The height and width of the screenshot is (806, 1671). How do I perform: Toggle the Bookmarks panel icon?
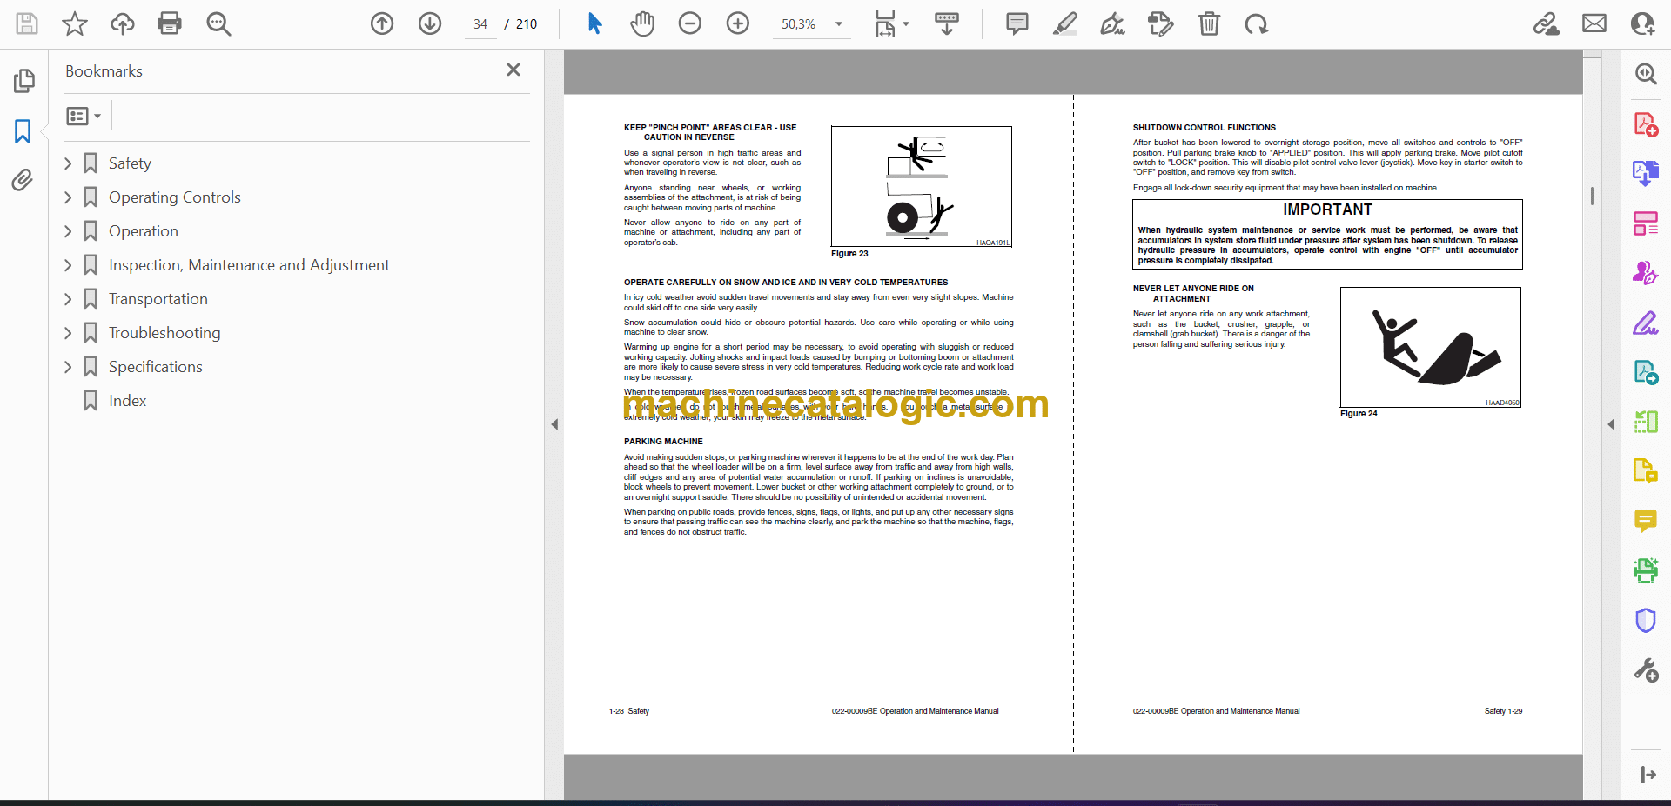[23, 131]
